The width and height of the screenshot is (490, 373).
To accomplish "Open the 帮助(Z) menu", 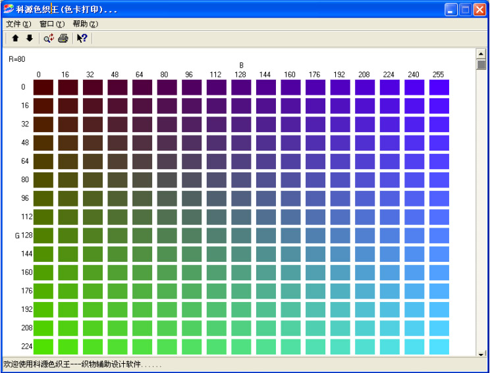I will (86, 24).
